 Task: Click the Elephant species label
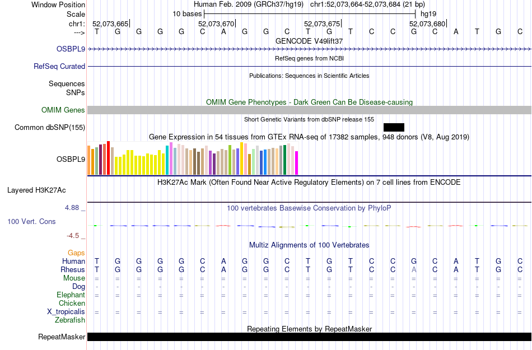pos(71,295)
